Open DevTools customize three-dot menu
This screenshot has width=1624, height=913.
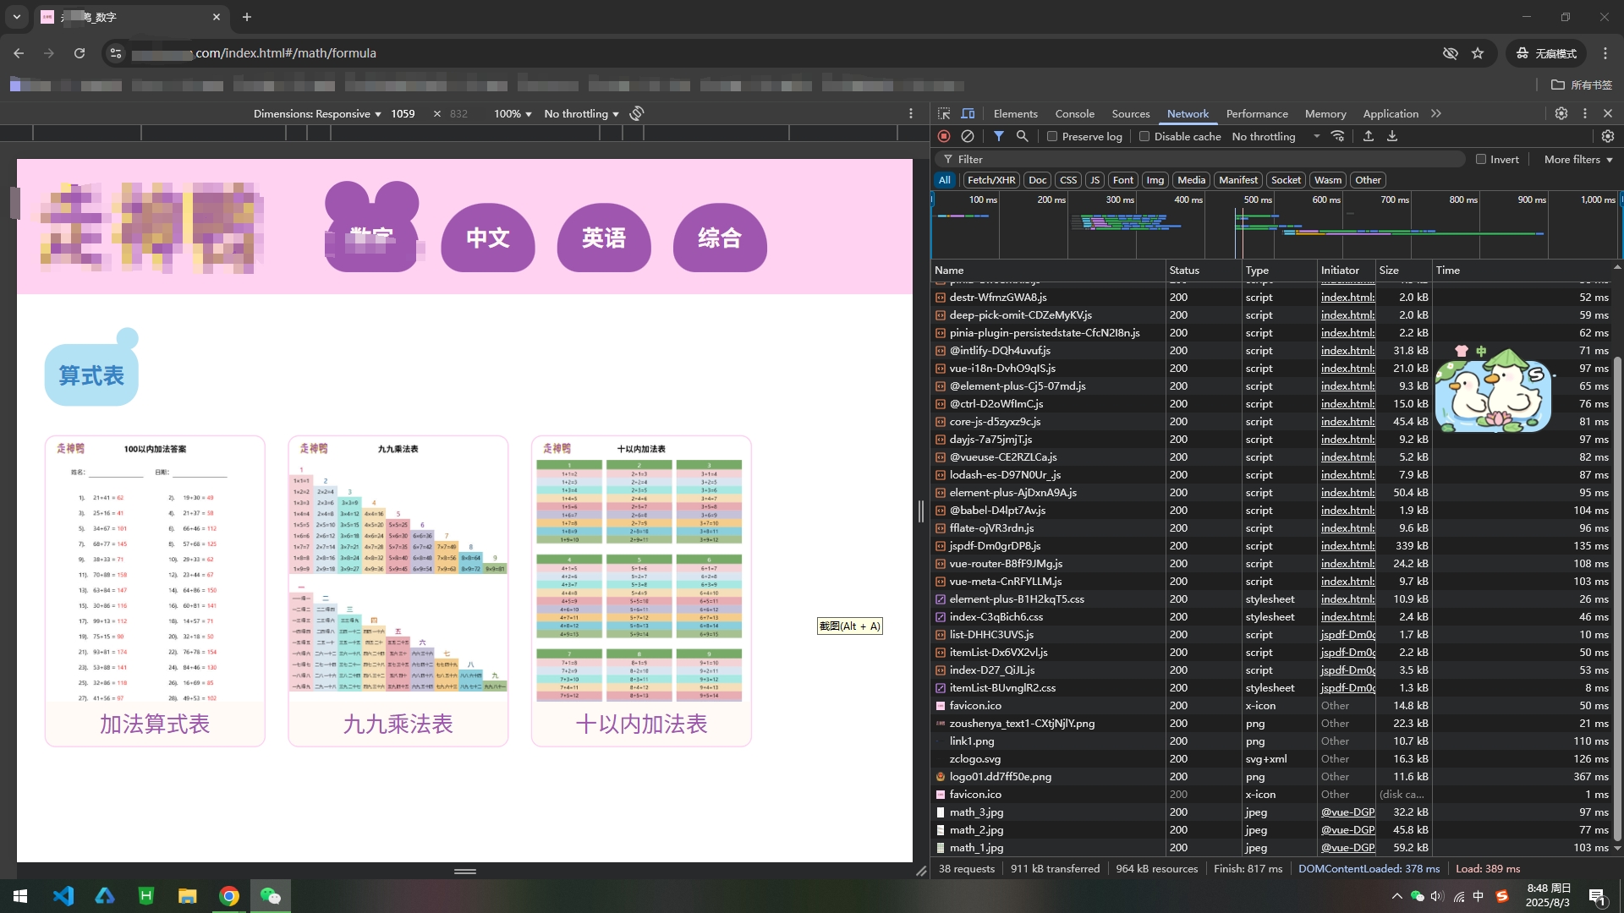[1585, 113]
